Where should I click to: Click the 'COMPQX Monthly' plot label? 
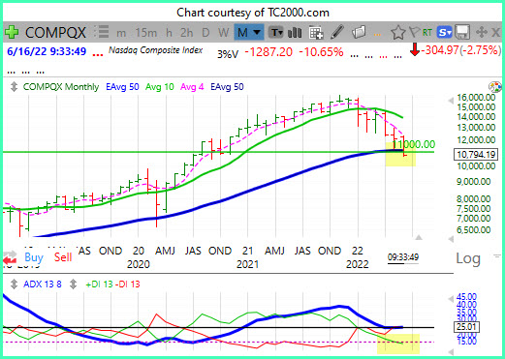coord(61,87)
